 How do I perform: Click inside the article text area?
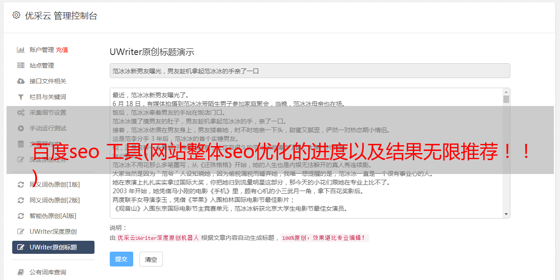(306, 153)
